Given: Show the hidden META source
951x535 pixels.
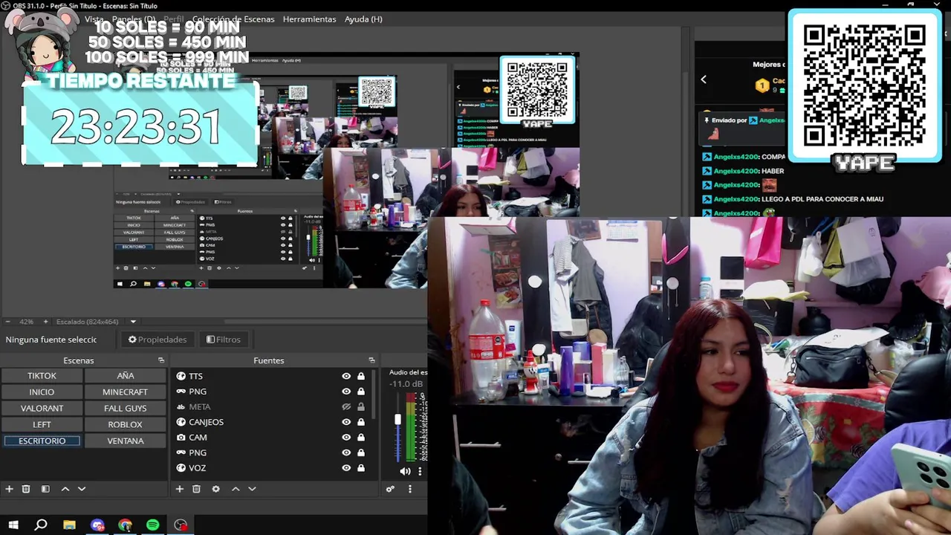Looking at the screenshot, I should point(346,406).
